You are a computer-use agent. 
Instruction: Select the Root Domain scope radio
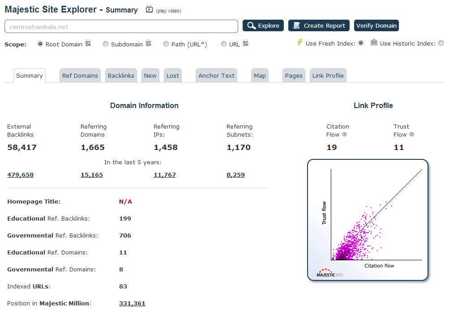point(40,44)
